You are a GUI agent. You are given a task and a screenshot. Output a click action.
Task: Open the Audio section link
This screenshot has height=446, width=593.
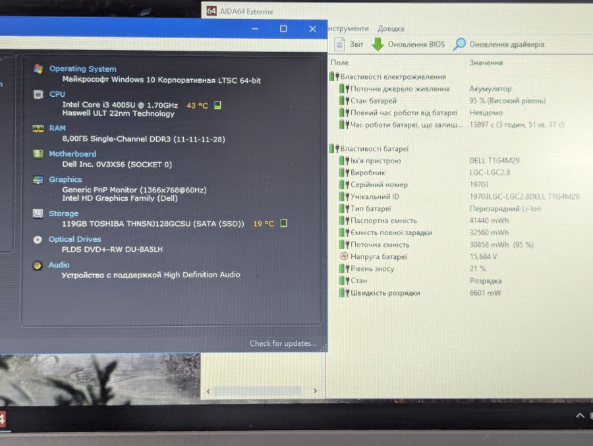tap(59, 265)
